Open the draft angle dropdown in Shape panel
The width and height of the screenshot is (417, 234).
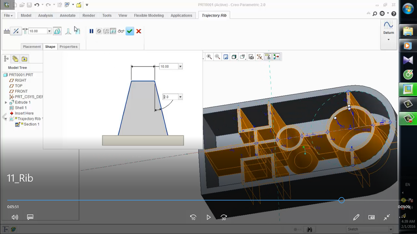click(x=180, y=97)
